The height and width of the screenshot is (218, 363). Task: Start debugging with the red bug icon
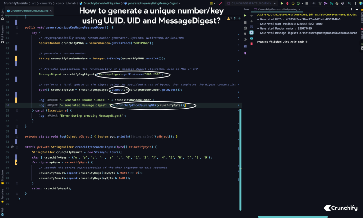[287, 3]
